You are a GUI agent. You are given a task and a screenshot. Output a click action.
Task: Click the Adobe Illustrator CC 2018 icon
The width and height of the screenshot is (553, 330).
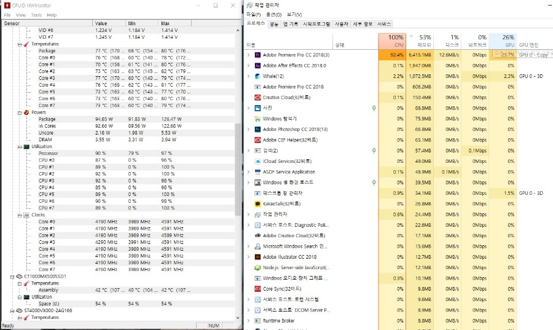257,257
